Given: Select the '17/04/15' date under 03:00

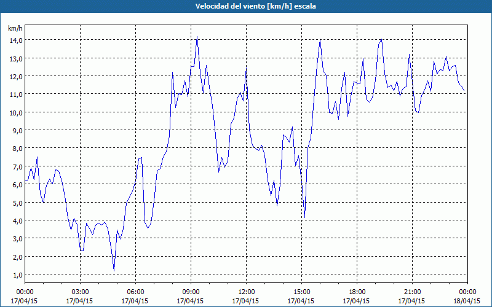Looking at the screenshot, I should coord(80,301).
